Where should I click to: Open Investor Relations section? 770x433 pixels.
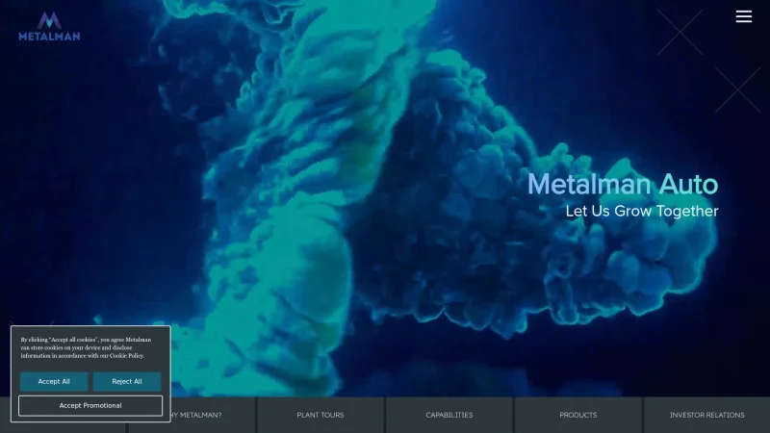tap(707, 415)
